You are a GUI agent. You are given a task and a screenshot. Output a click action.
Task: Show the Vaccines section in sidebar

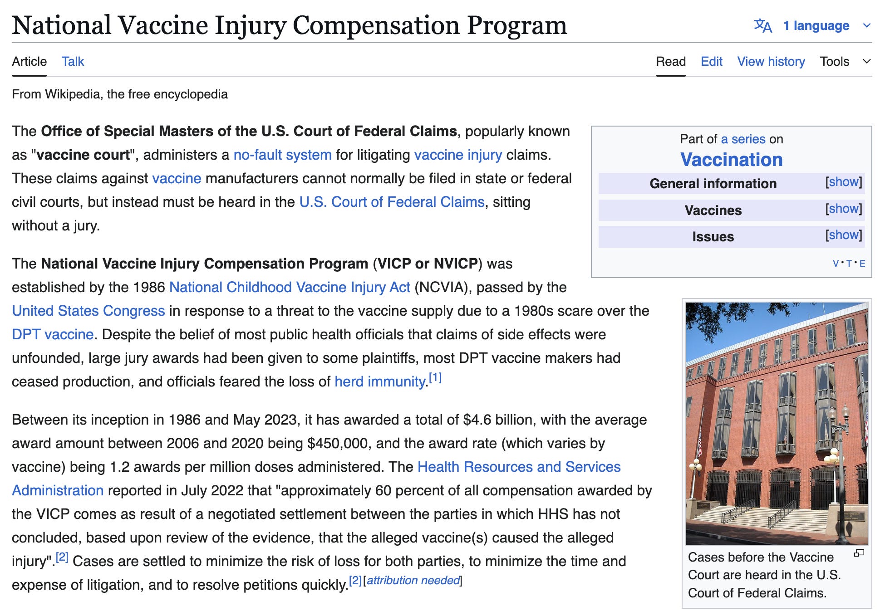coord(843,209)
